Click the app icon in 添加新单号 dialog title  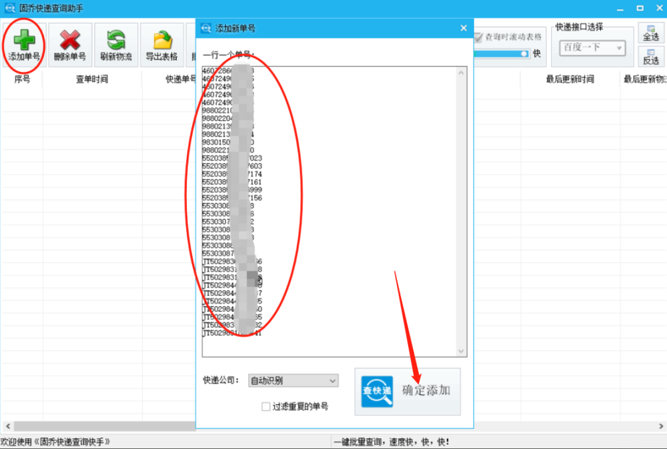click(206, 28)
